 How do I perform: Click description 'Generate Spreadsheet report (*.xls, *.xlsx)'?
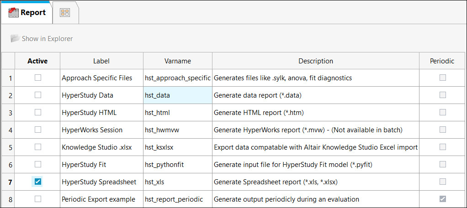[316, 182]
